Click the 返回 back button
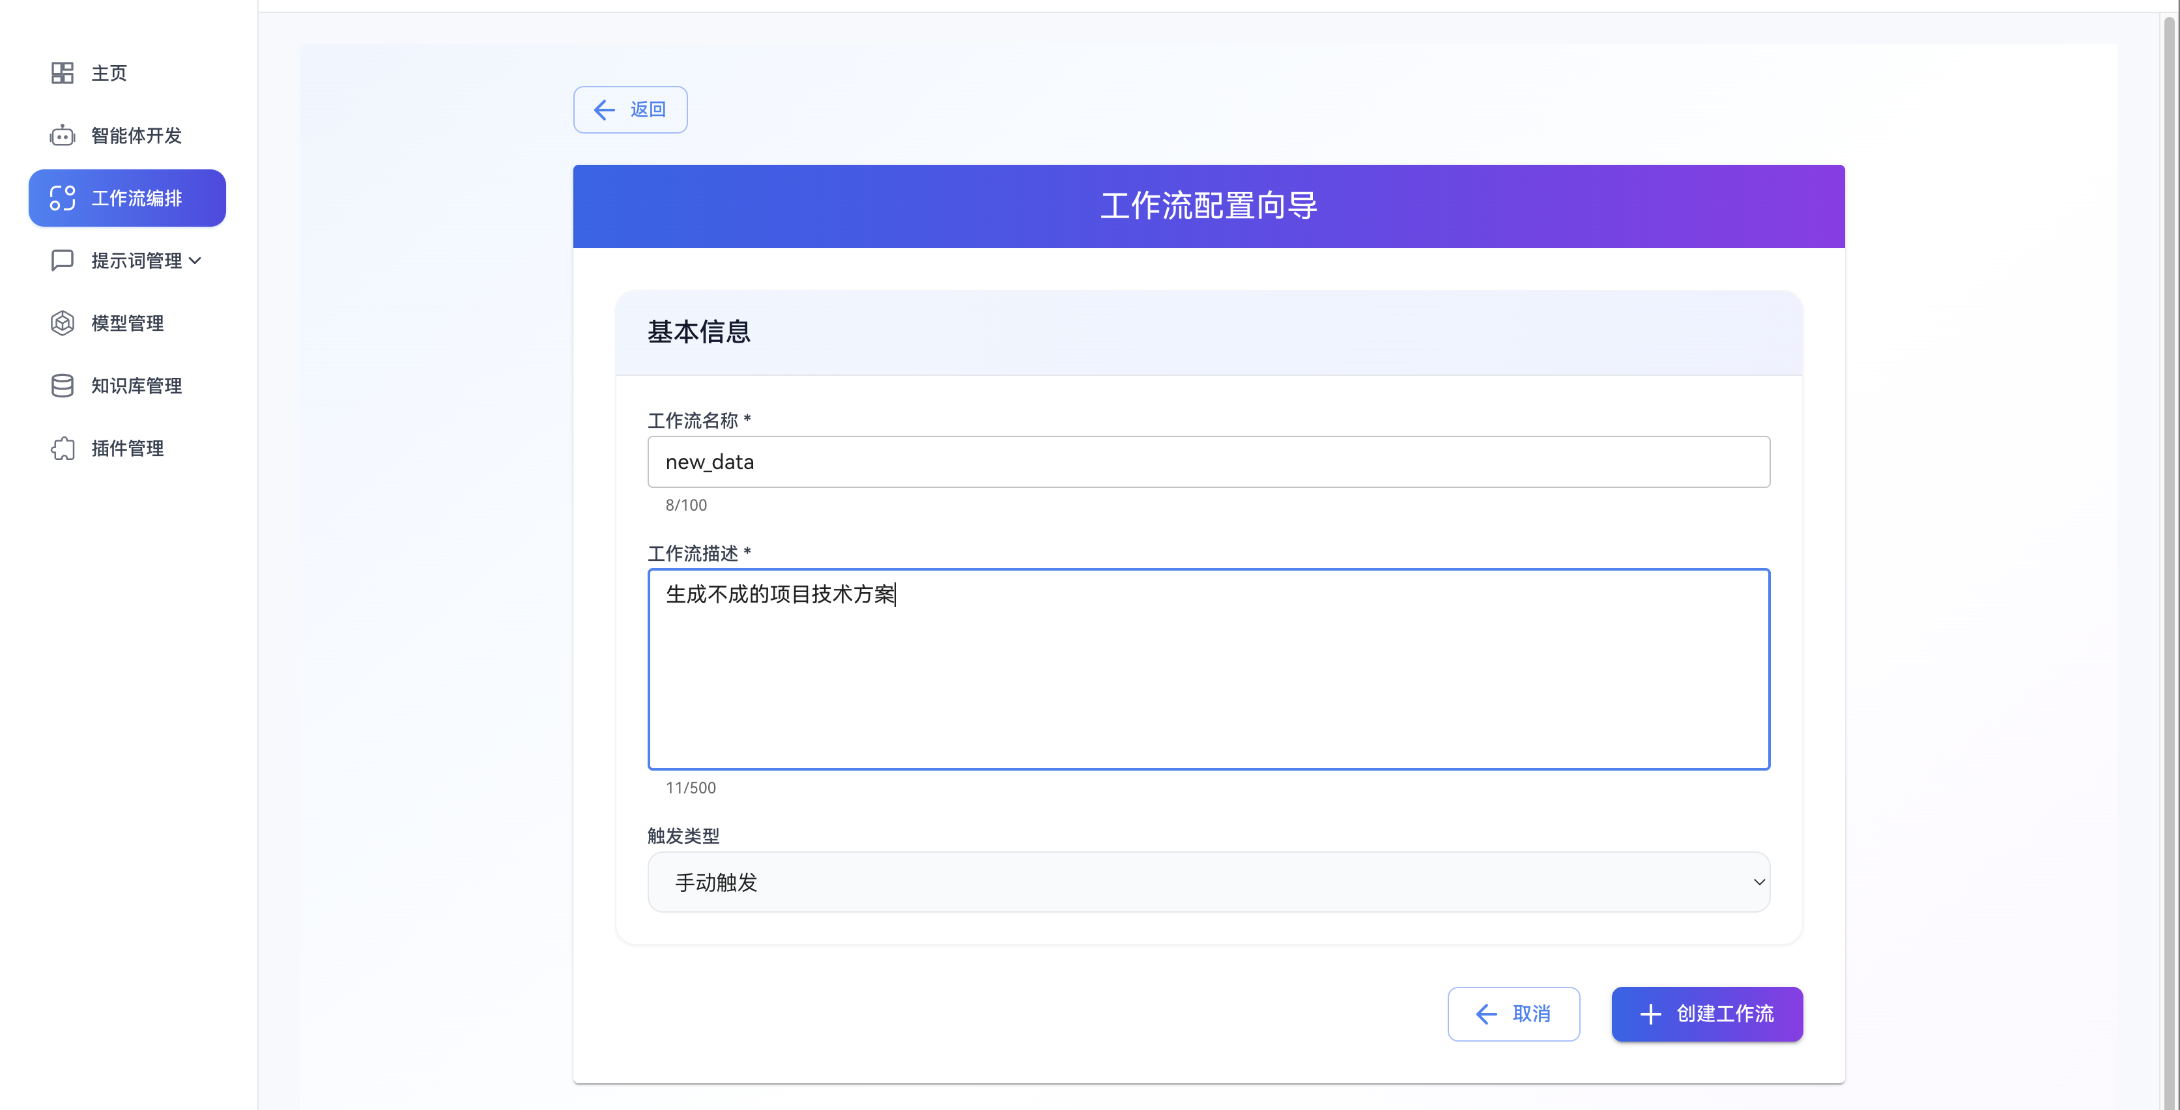2180x1110 pixels. point(629,109)
